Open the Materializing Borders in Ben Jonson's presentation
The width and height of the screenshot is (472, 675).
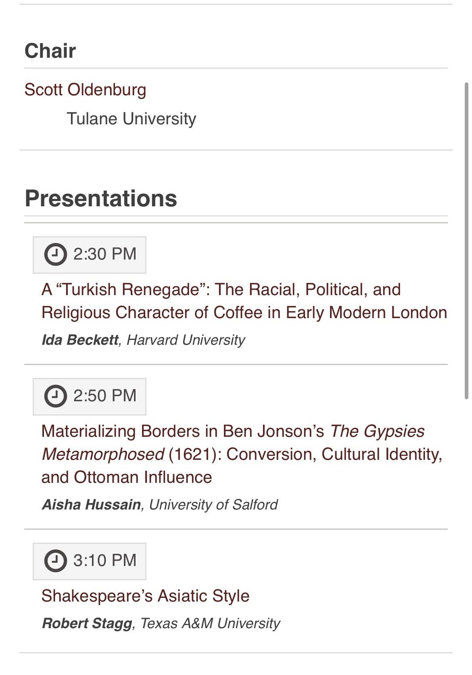[x=241, y=454]
